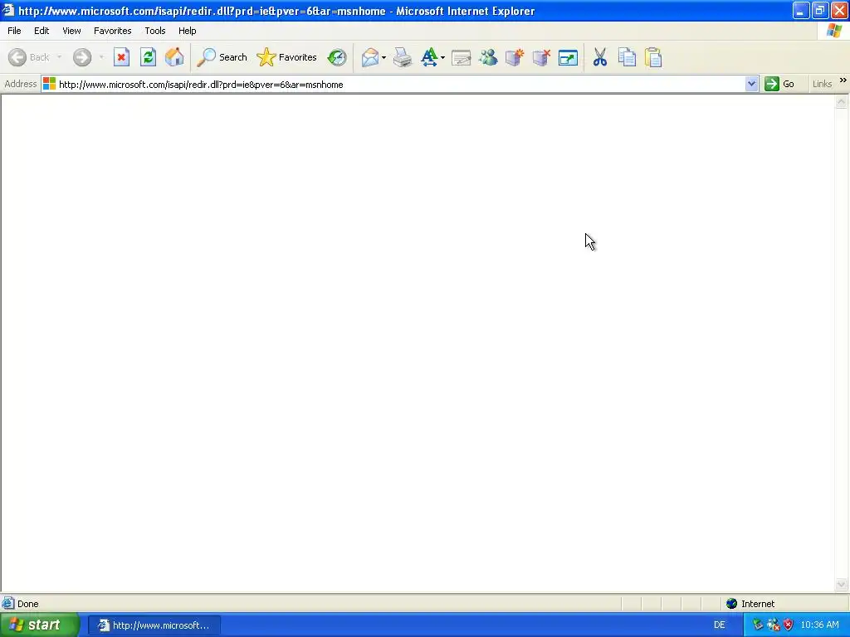Click the Done status bar text
Image resolution: width=850 pixels, height=637 pixels.
coord(28,604)
